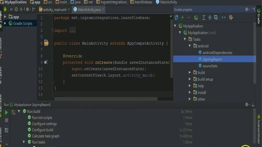Viewport: 262px width, 147px height.
Task: Expand the install task group
Action: coord(190,93)
